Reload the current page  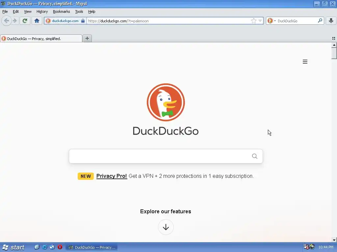[25, 21]
